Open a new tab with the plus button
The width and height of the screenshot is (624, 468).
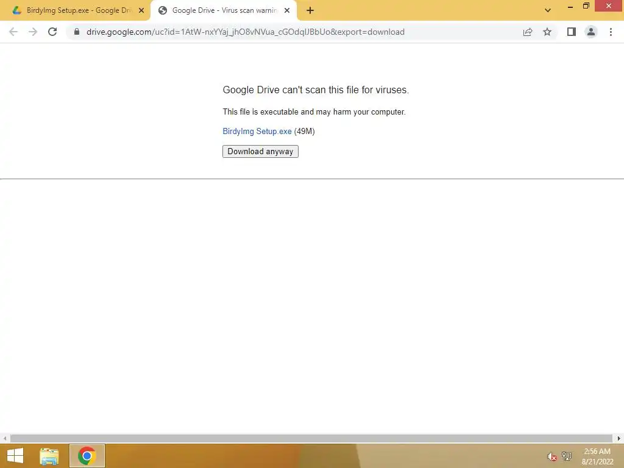(x=310, y=10)
